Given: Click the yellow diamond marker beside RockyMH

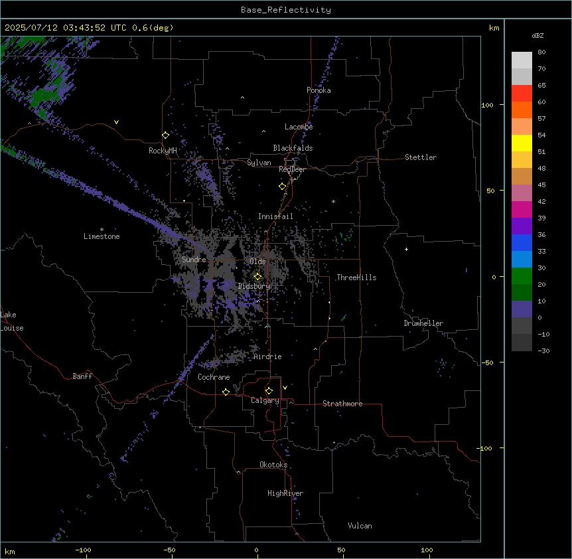Looking at the screenshot, I should [165, 135].
